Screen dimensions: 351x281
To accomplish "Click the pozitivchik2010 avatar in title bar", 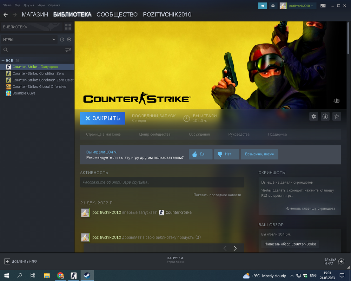I will 283,6.
